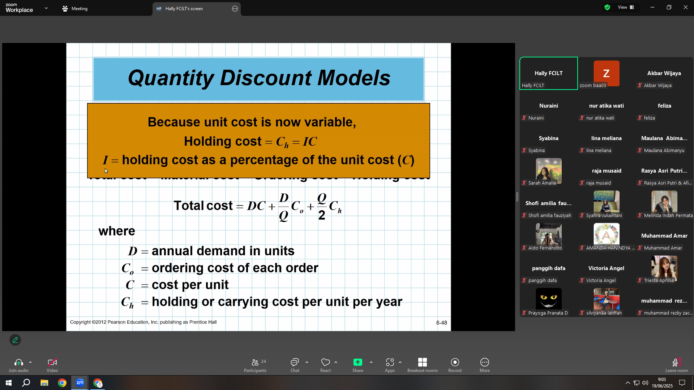
Task: Click raja musaid's muted microphone icon
Action: pos(582,183)
